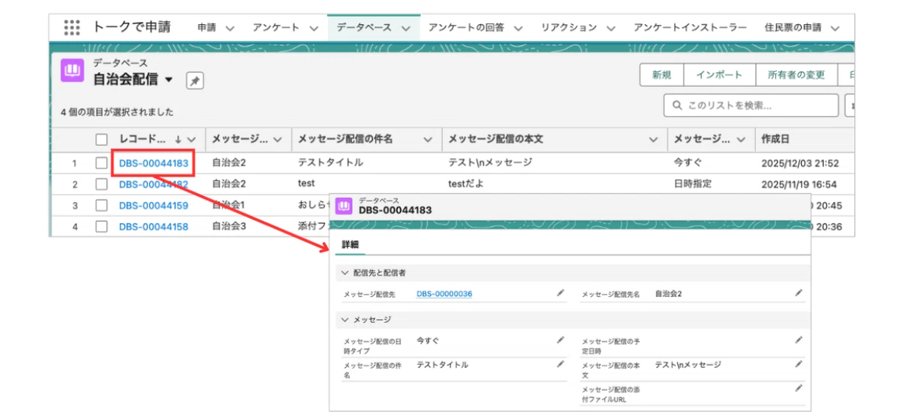Go to the アンケートの回答 navigation tab
Screen dimensions: 899x417
click(x=466, y=28)
